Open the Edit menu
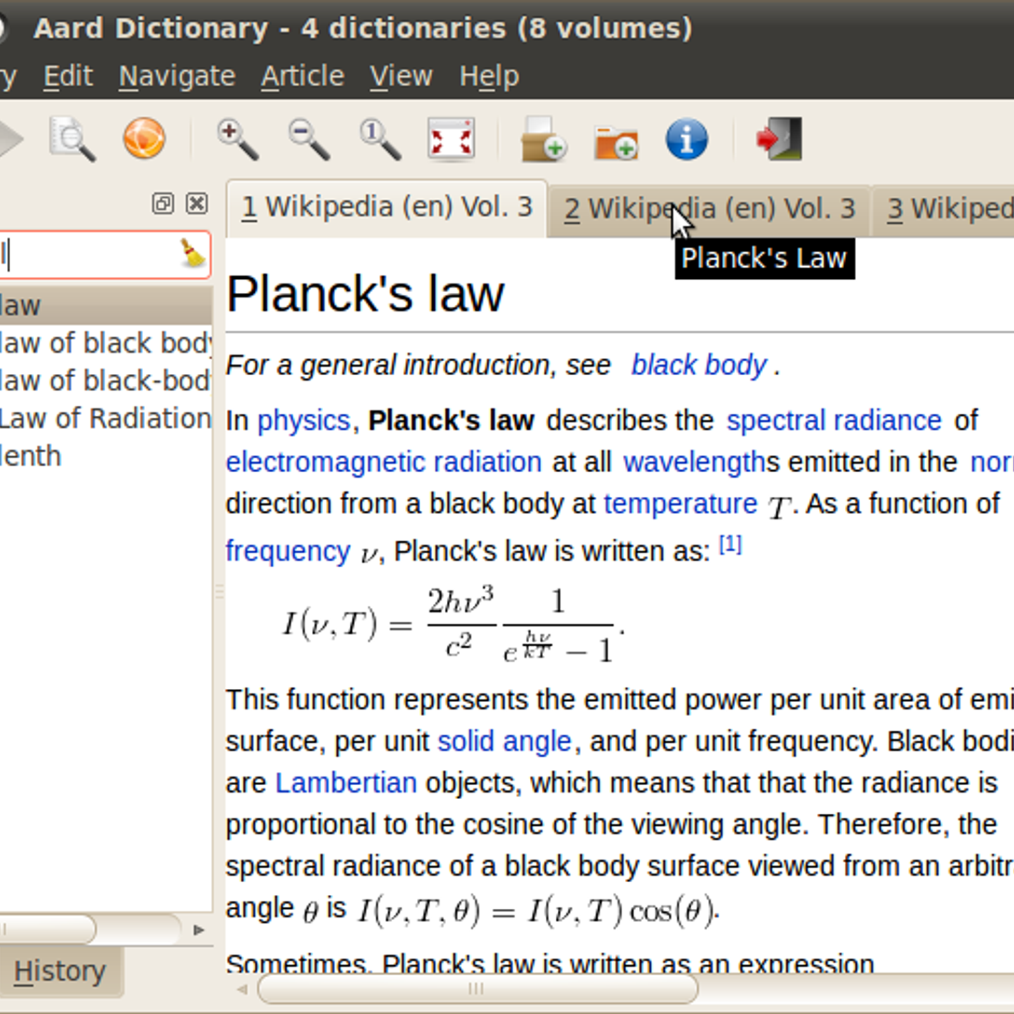The height and width of the screenshot is (1014, 1014). coord(68,76)
